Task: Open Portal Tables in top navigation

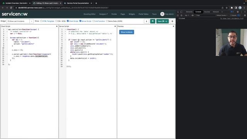Action: tap(143, 14)
